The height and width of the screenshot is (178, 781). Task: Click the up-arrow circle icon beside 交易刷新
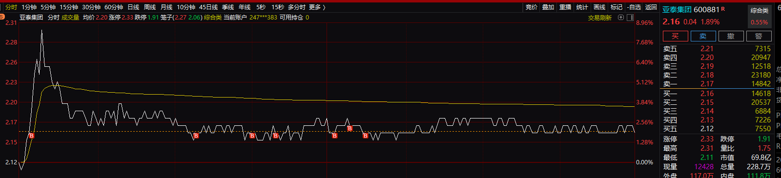[x=621, y=17]
